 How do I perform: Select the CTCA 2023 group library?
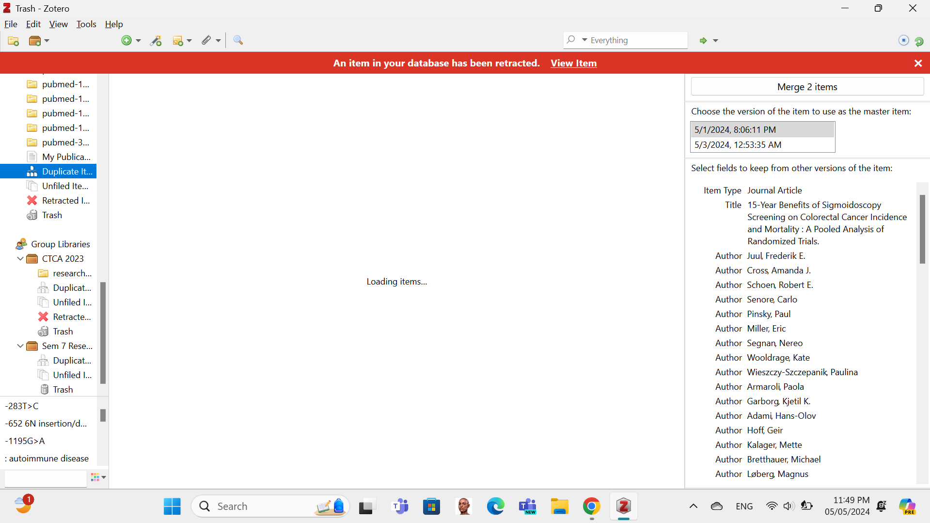[x=55, y=258]
